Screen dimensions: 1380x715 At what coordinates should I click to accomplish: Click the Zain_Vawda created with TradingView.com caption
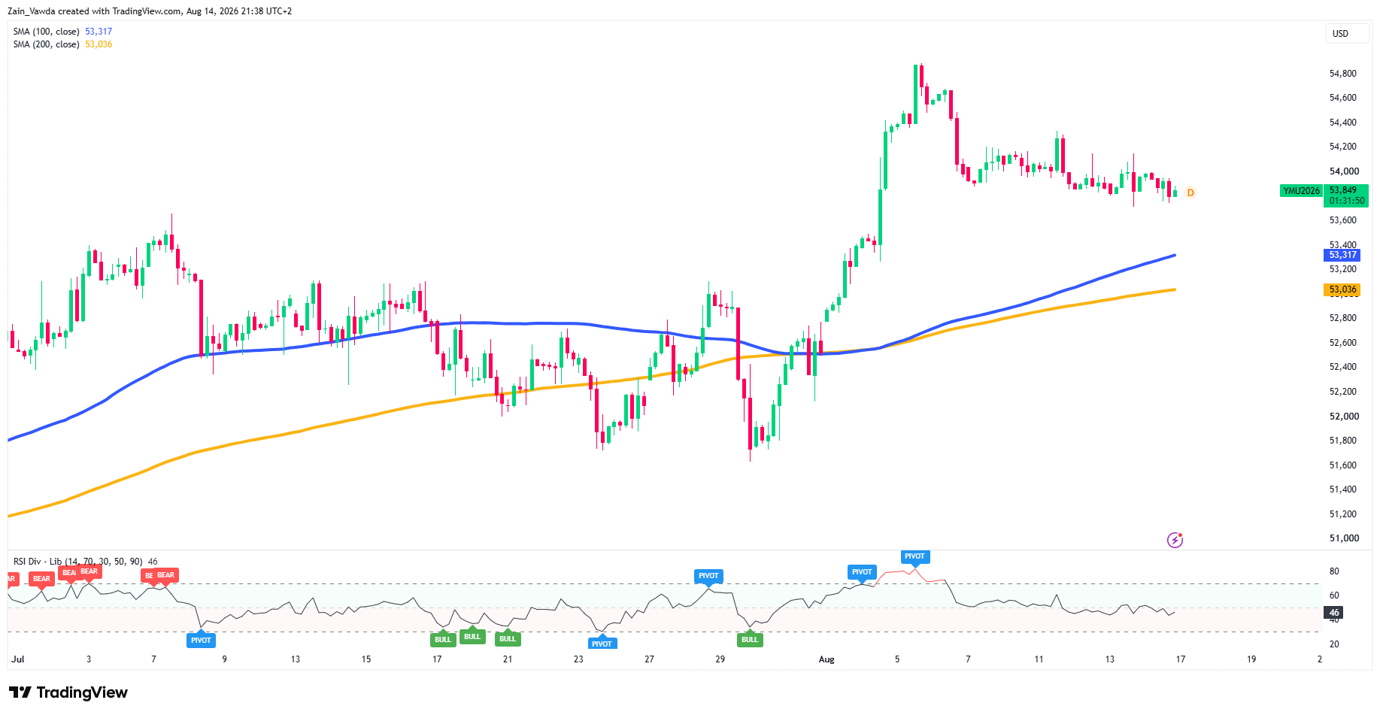150,11
